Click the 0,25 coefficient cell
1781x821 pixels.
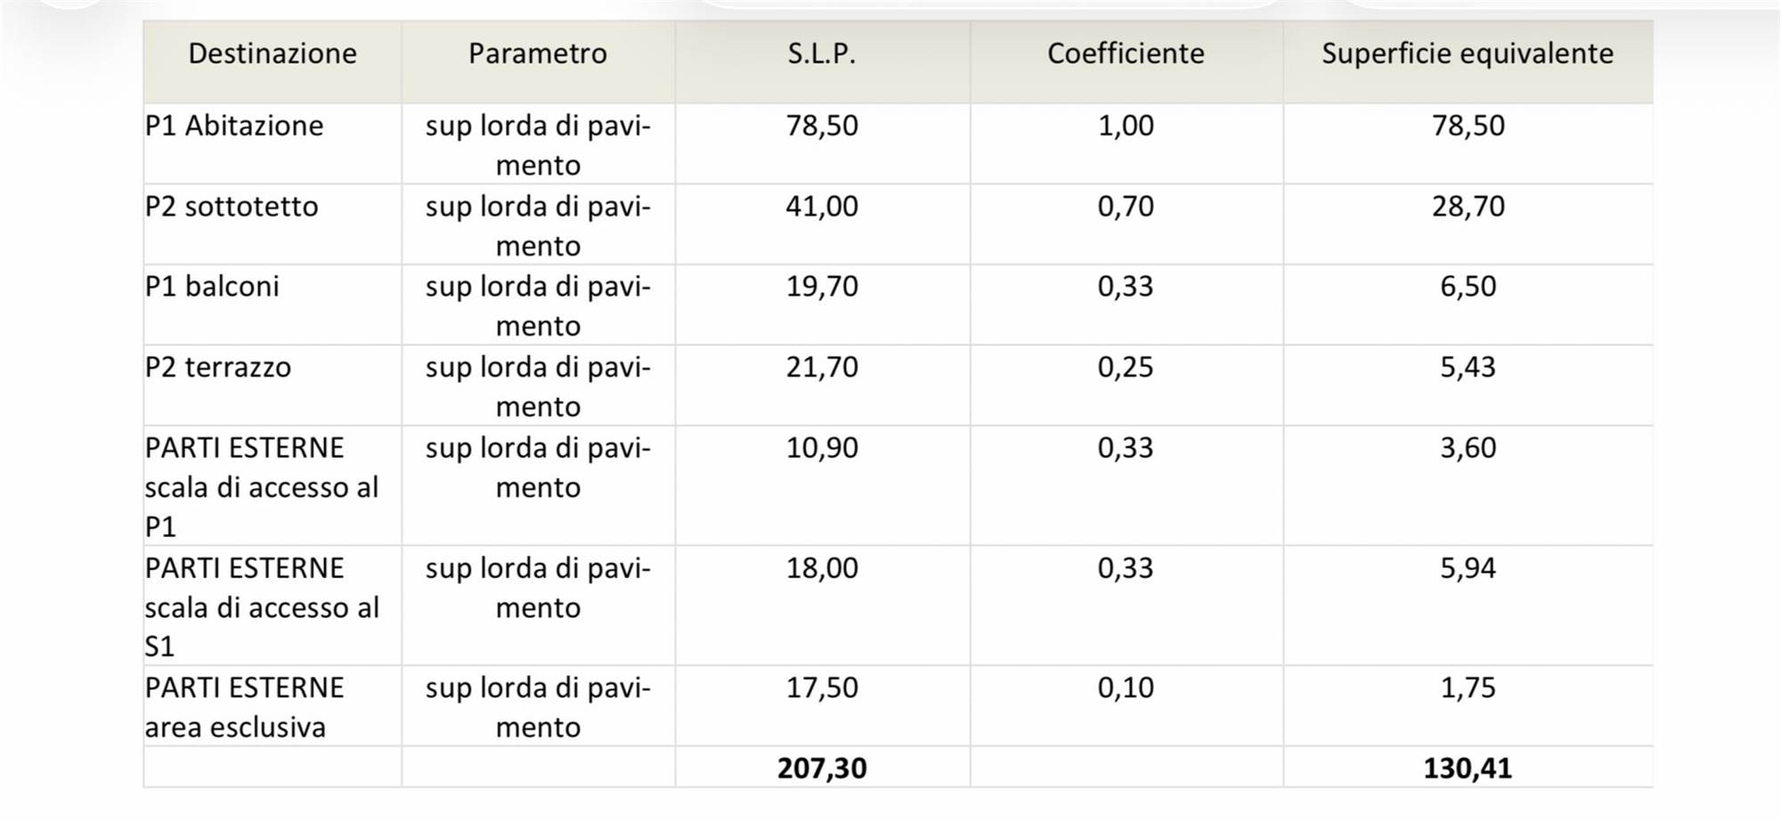[x=1126, y=367]
